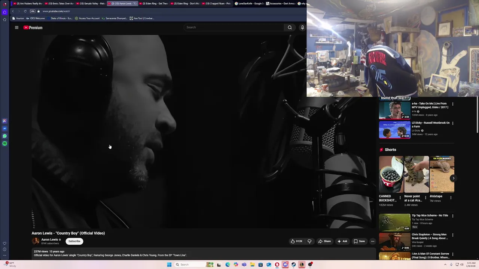This screenshot has width=479, height=269.
Task: Open Chris Stapleton Strong Men thumbnail
Action: tap(394, 241)
